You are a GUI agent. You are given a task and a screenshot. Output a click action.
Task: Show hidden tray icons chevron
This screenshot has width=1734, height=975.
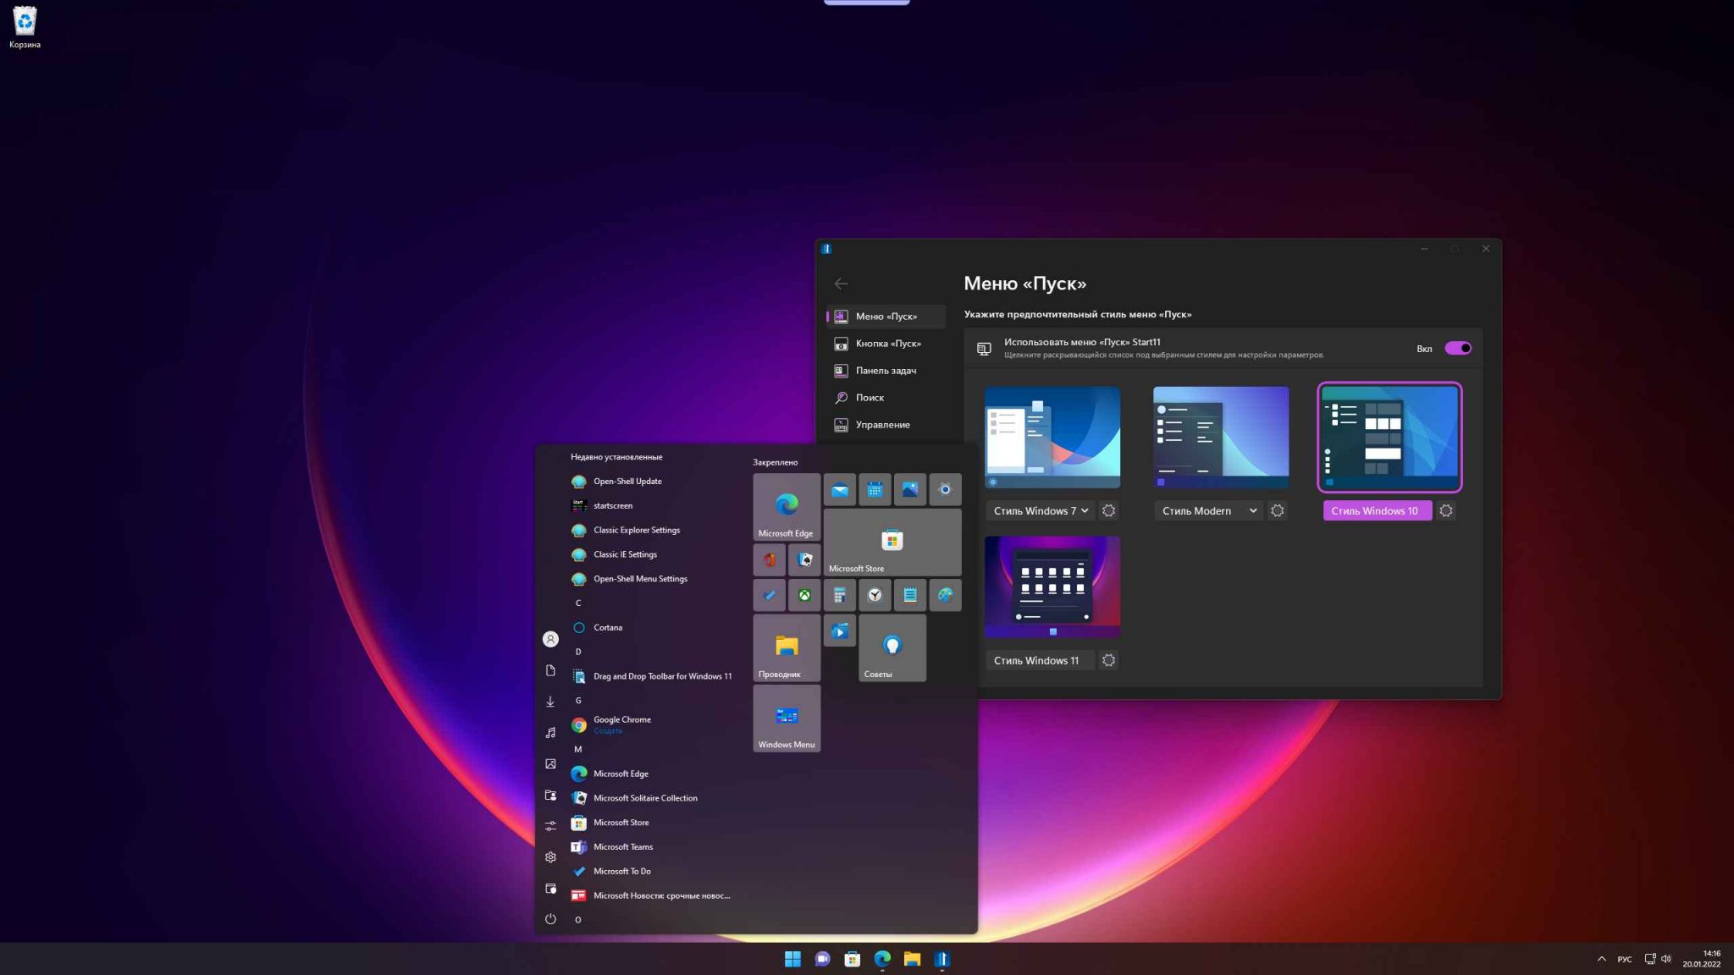1601,959
